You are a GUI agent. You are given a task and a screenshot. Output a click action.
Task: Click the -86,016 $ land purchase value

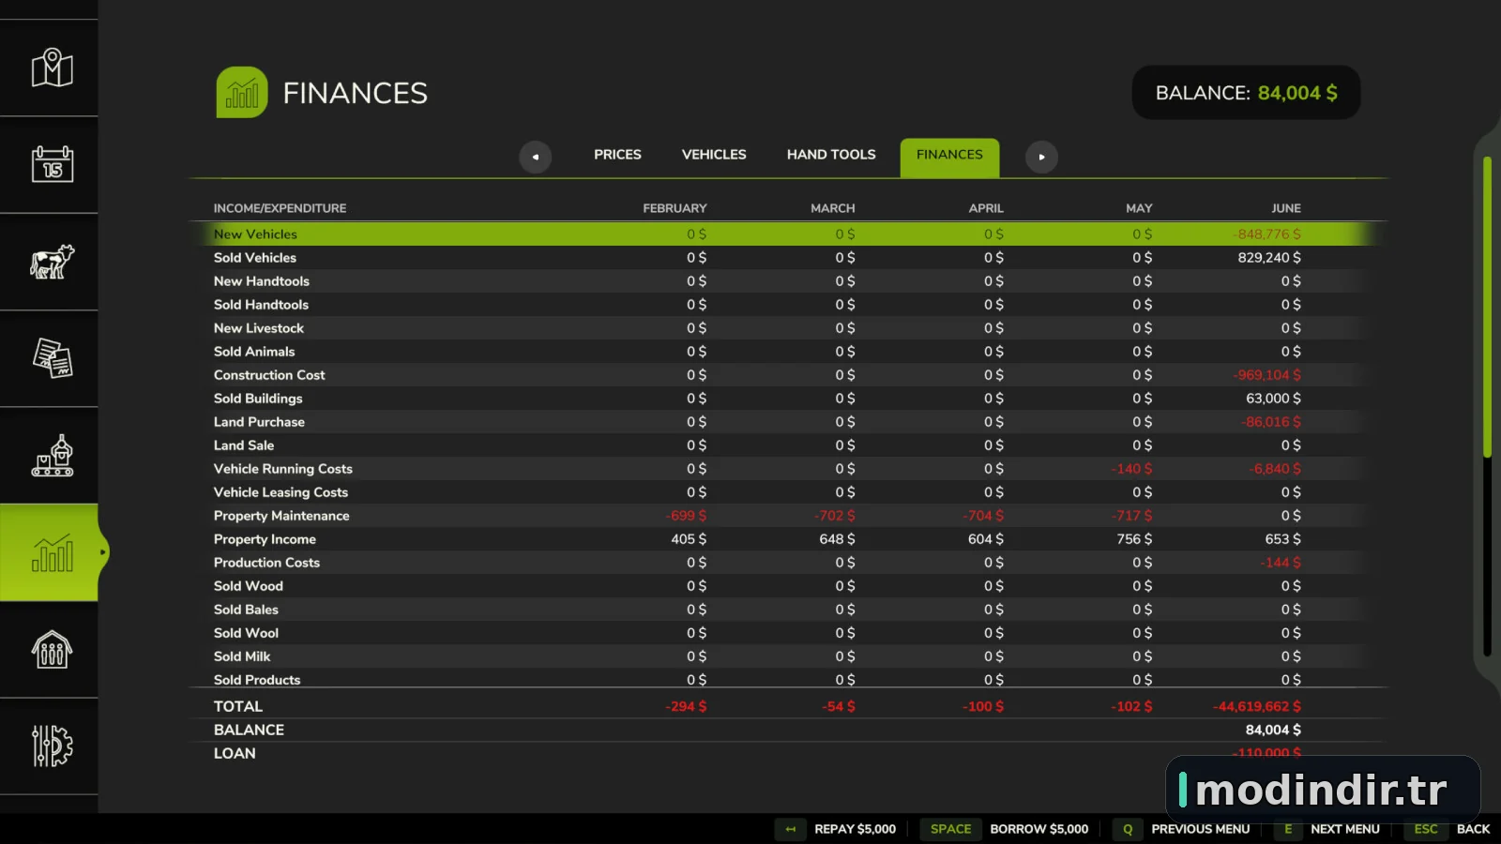click(x=1271, y=422)
